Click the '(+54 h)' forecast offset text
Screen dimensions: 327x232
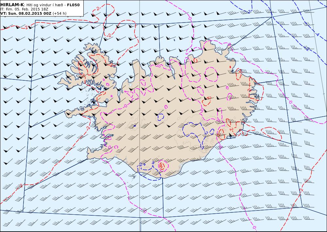coord(60,13)
